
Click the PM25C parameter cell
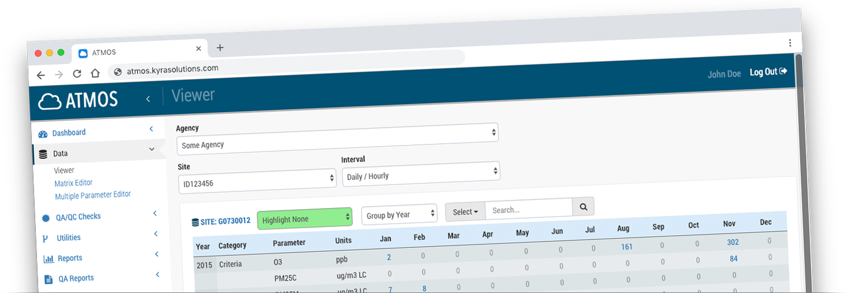click(285, 279)
